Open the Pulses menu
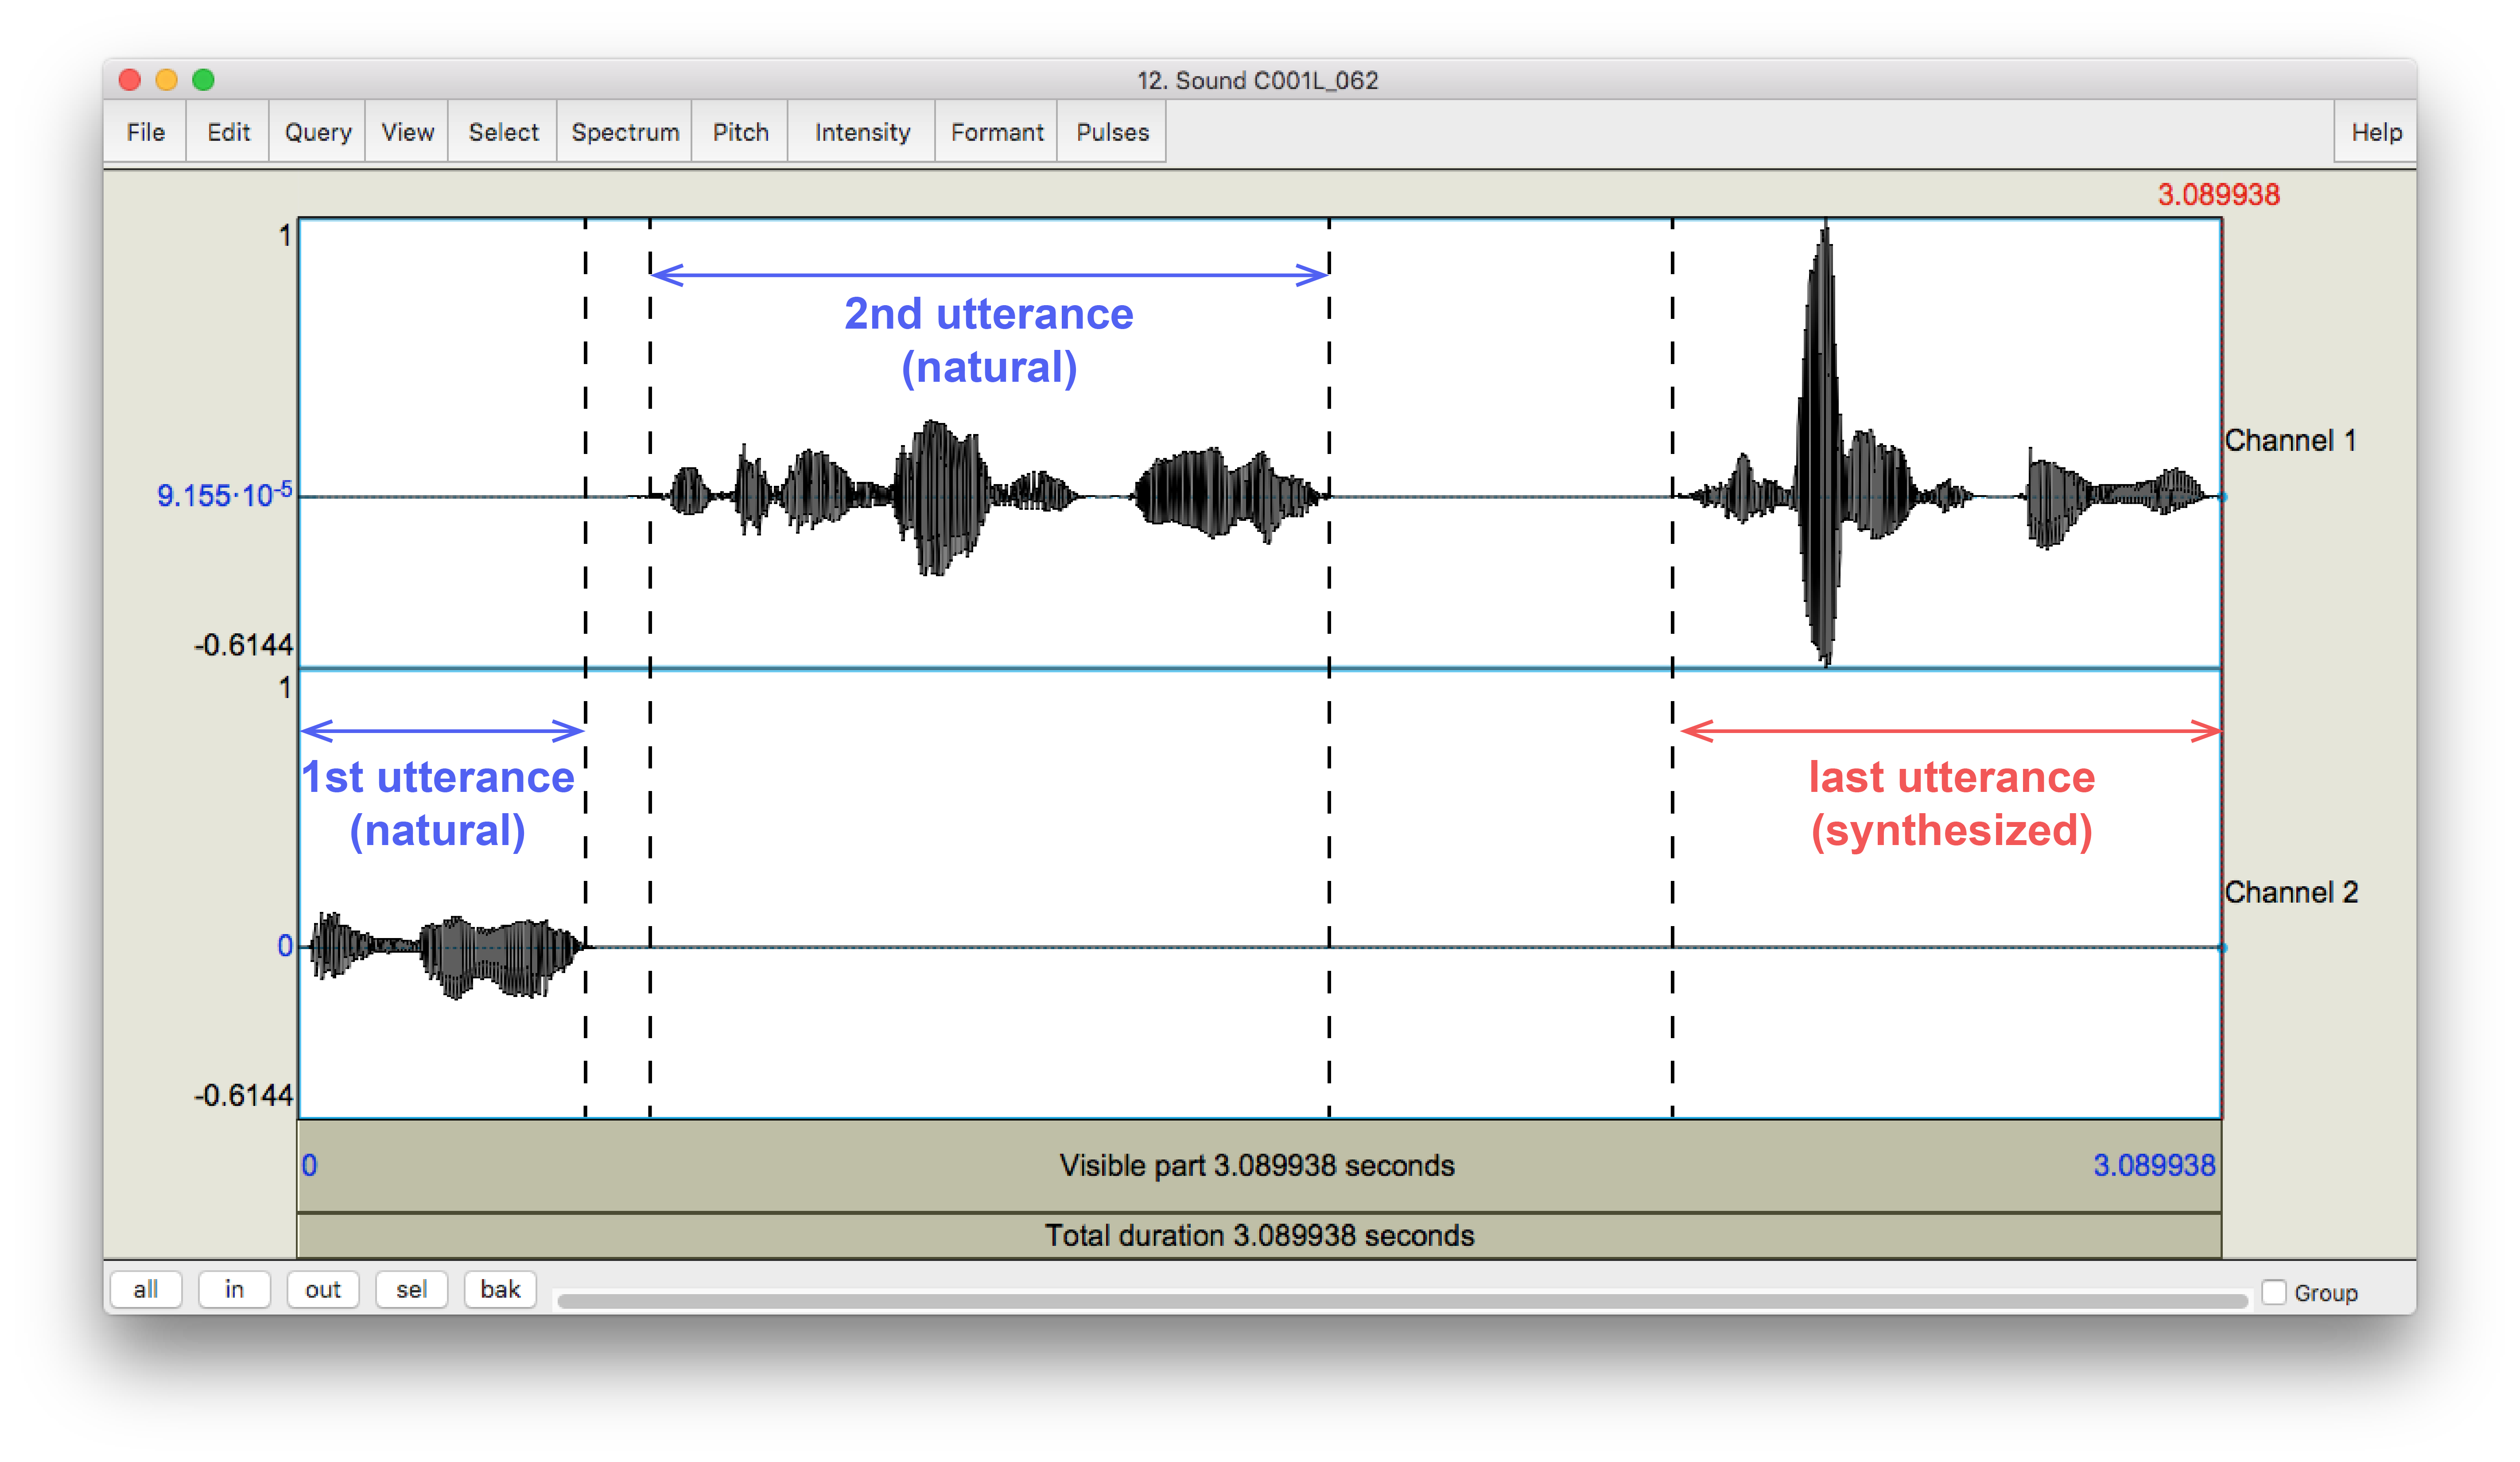This screenshot has width=2520, height=1462. (1112, 132)
